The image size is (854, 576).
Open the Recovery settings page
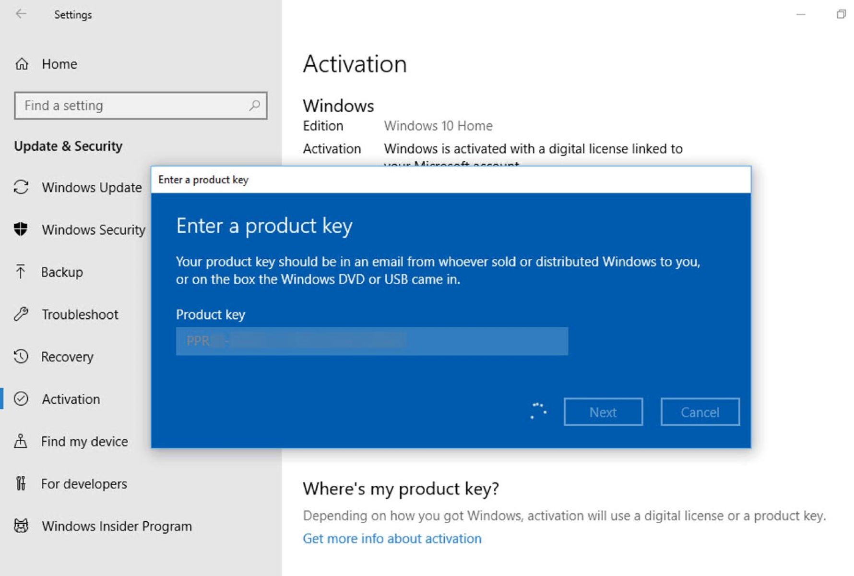pos(67,357)
